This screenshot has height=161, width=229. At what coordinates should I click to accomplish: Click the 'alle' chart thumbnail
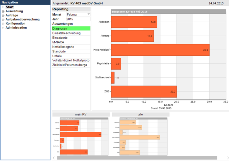(140, 136)
